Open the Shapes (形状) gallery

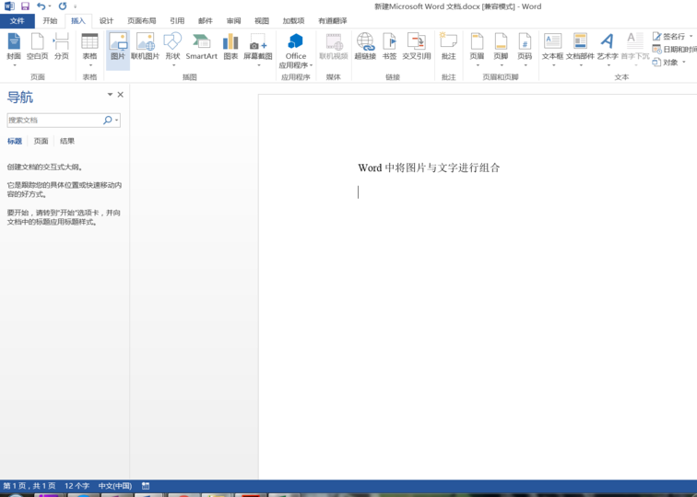pyautogui.click(x=173, y=50)
